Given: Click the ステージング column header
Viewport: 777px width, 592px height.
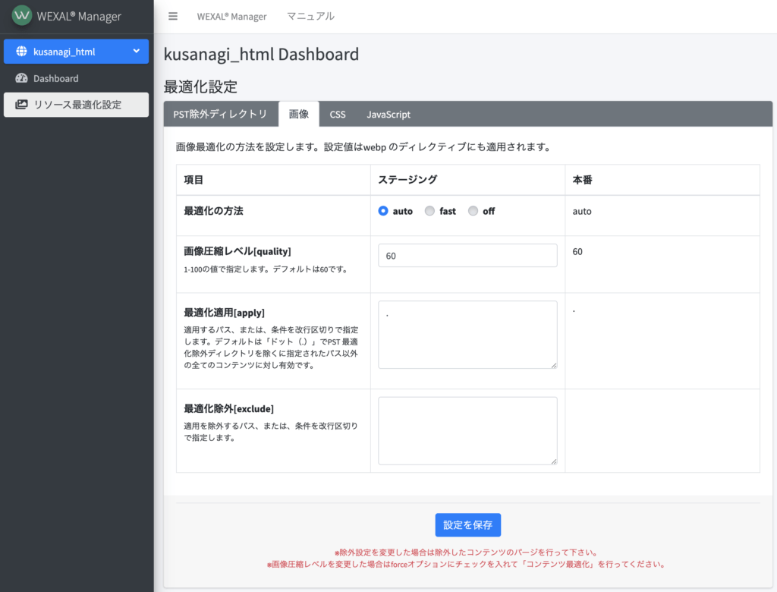Looking at the screenshot, I should click(x=407, y=179).
